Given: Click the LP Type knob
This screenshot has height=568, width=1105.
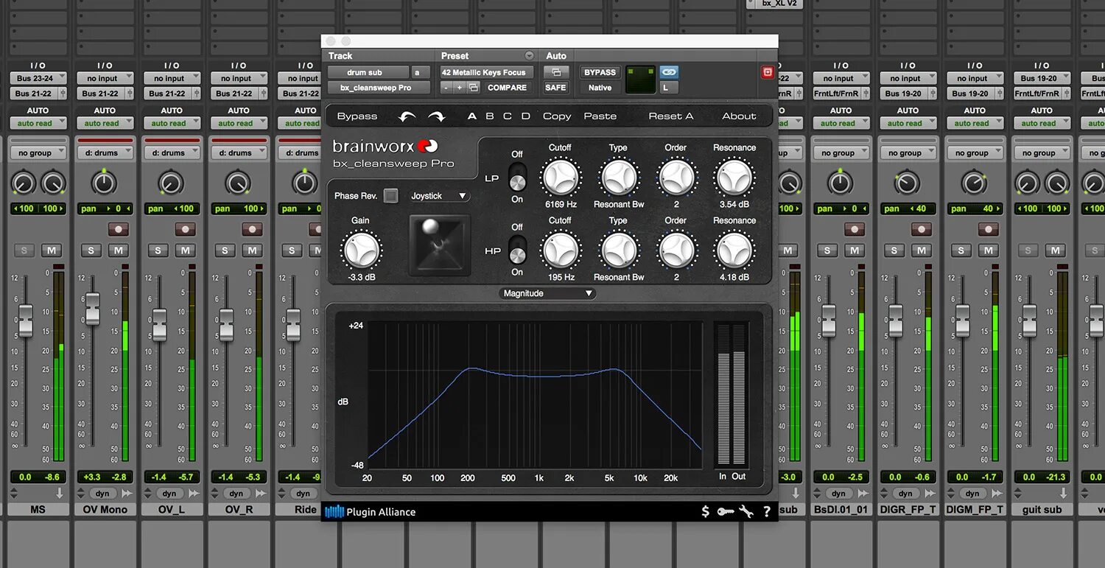Looking at the screenshot, I should point(618,177).
